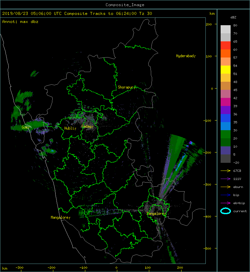Click the 'Tz 30' text in header

[146, 14]
